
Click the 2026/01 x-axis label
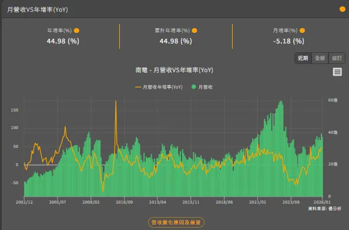pyautogui.click(x=322, y=202)
